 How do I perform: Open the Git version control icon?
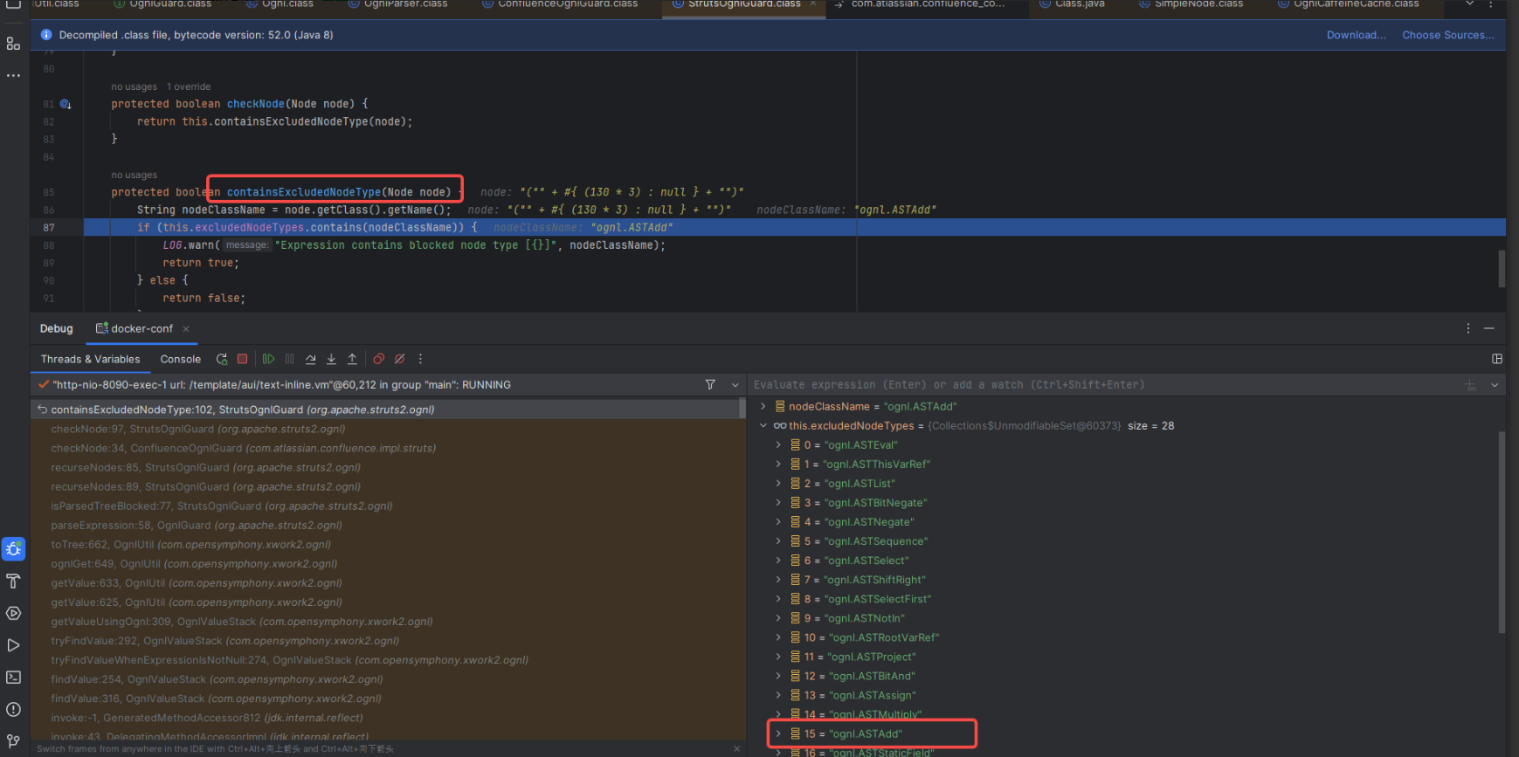coord(13,741)
